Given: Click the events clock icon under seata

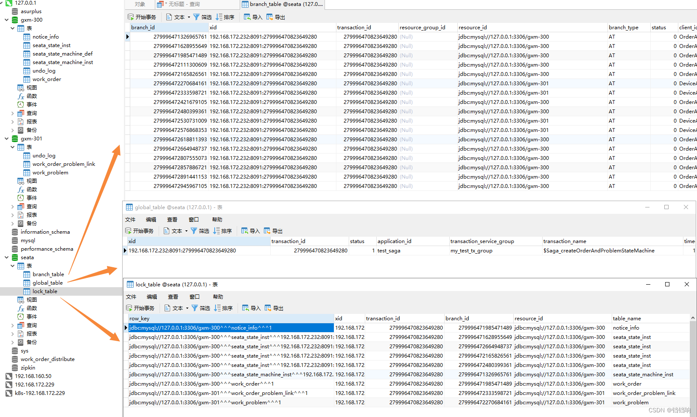Looking at the screenshot, I should point(21,317).
